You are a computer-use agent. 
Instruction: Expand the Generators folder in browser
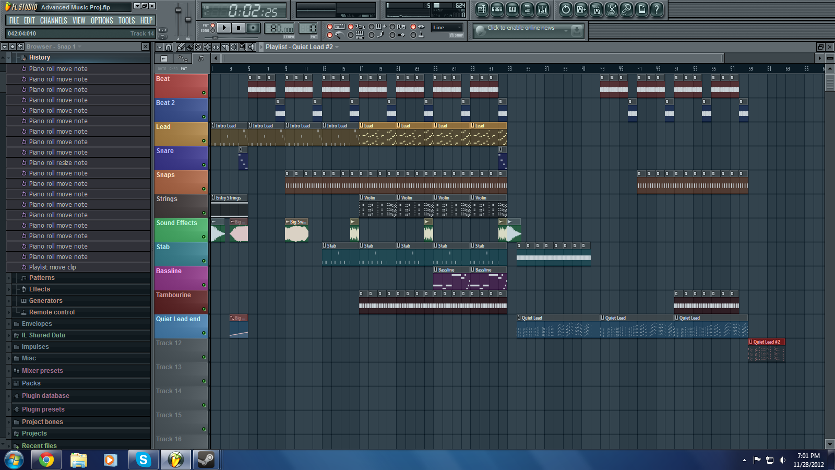(x=45, y=301)
